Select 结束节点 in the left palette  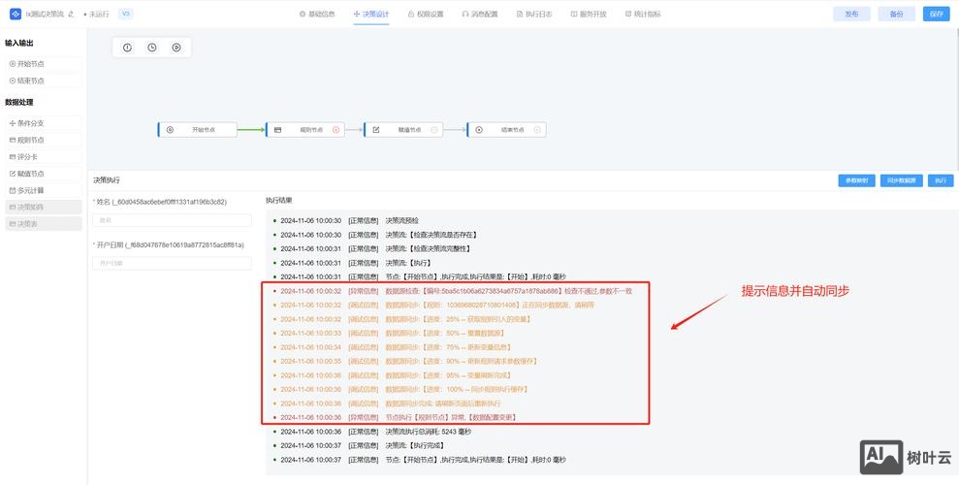point(43,81)
